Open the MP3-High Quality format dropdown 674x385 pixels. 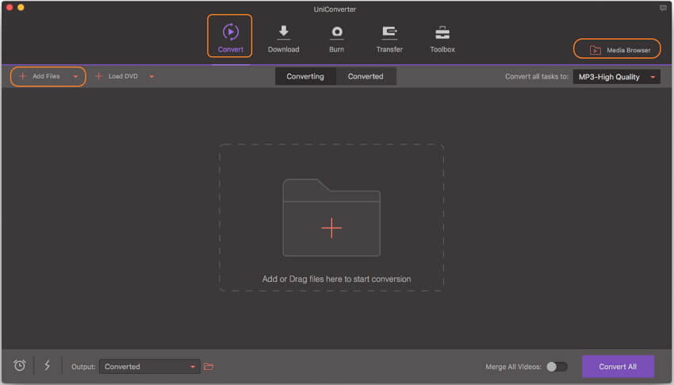[616, 76]
